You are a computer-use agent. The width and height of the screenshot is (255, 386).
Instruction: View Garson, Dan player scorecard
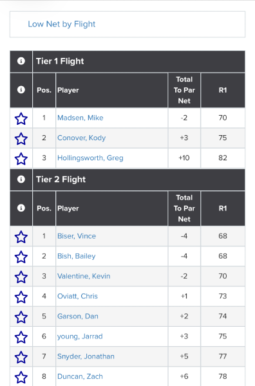(78, 316)
